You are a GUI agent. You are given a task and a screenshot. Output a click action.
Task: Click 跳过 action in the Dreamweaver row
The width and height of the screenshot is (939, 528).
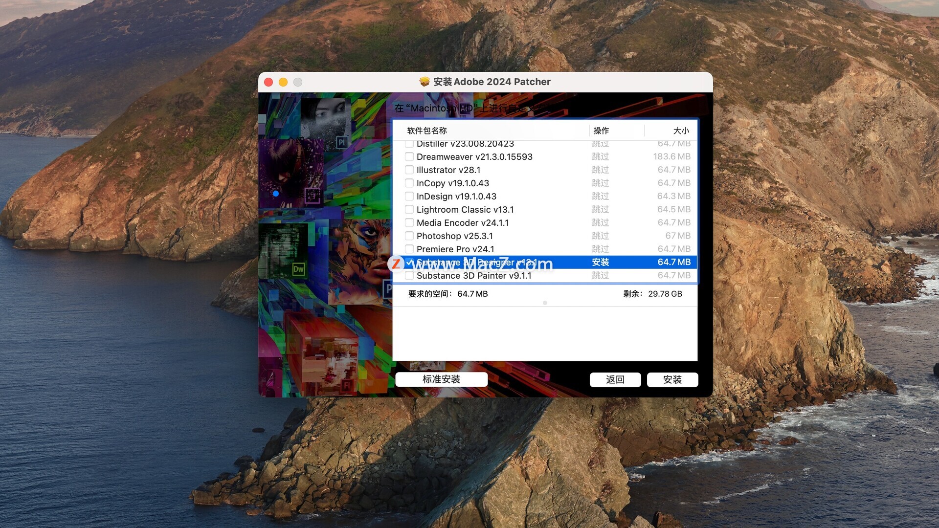tap(601, 157)
